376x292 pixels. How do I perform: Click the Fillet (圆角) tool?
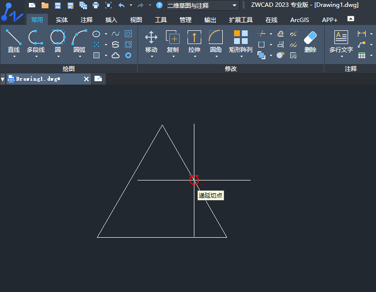(x=216, y=41)
